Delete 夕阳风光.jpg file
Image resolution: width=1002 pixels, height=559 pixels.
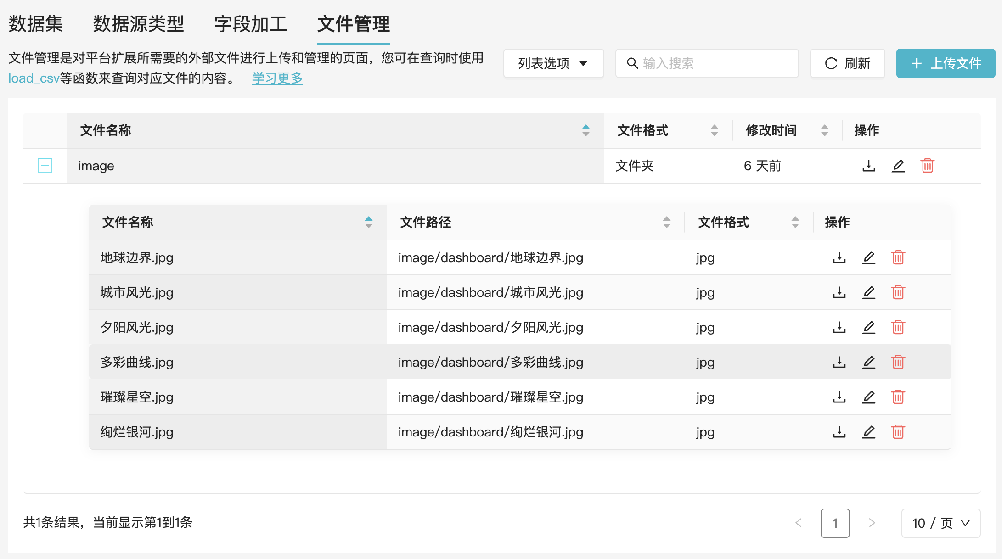pos(898,327)
